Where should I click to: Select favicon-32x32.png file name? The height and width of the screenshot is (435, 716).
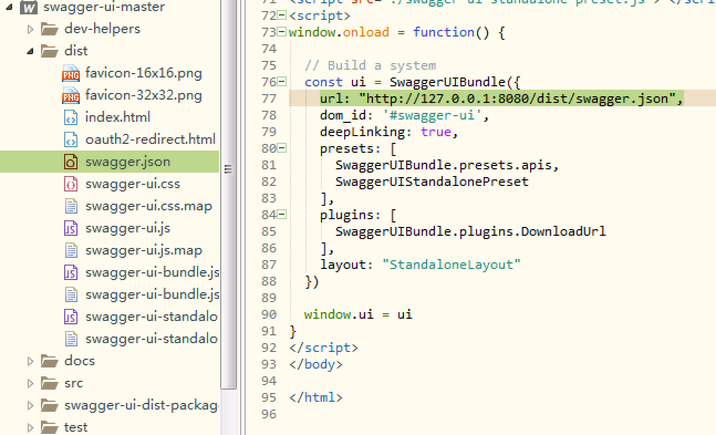pyautogui.click(x=144, y=95)
